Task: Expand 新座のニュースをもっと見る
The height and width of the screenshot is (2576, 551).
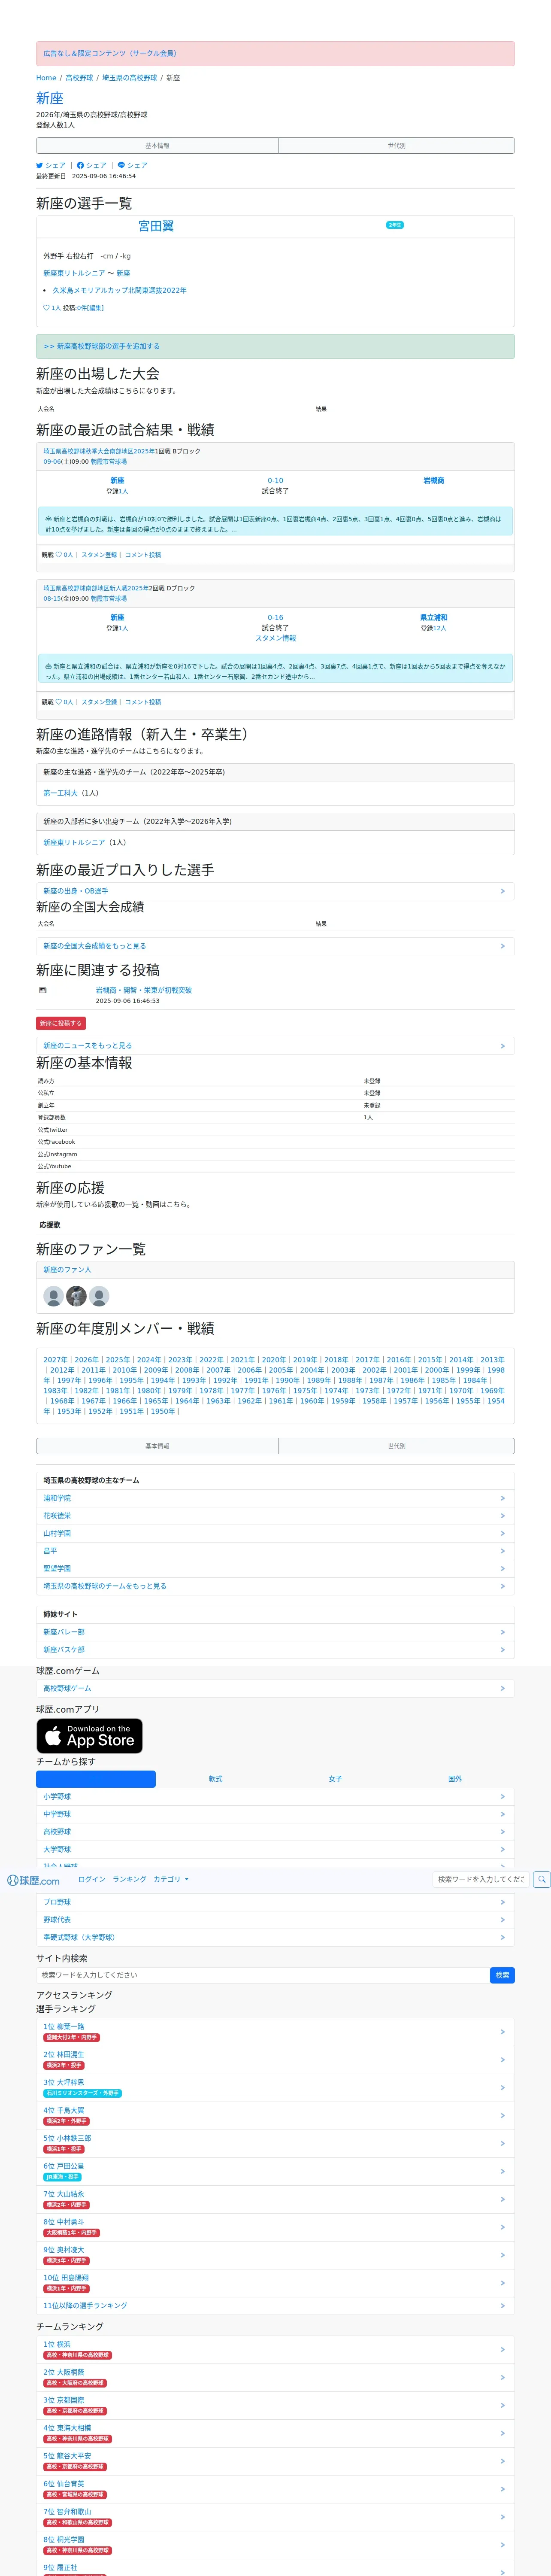Action: pos(275,1046)
